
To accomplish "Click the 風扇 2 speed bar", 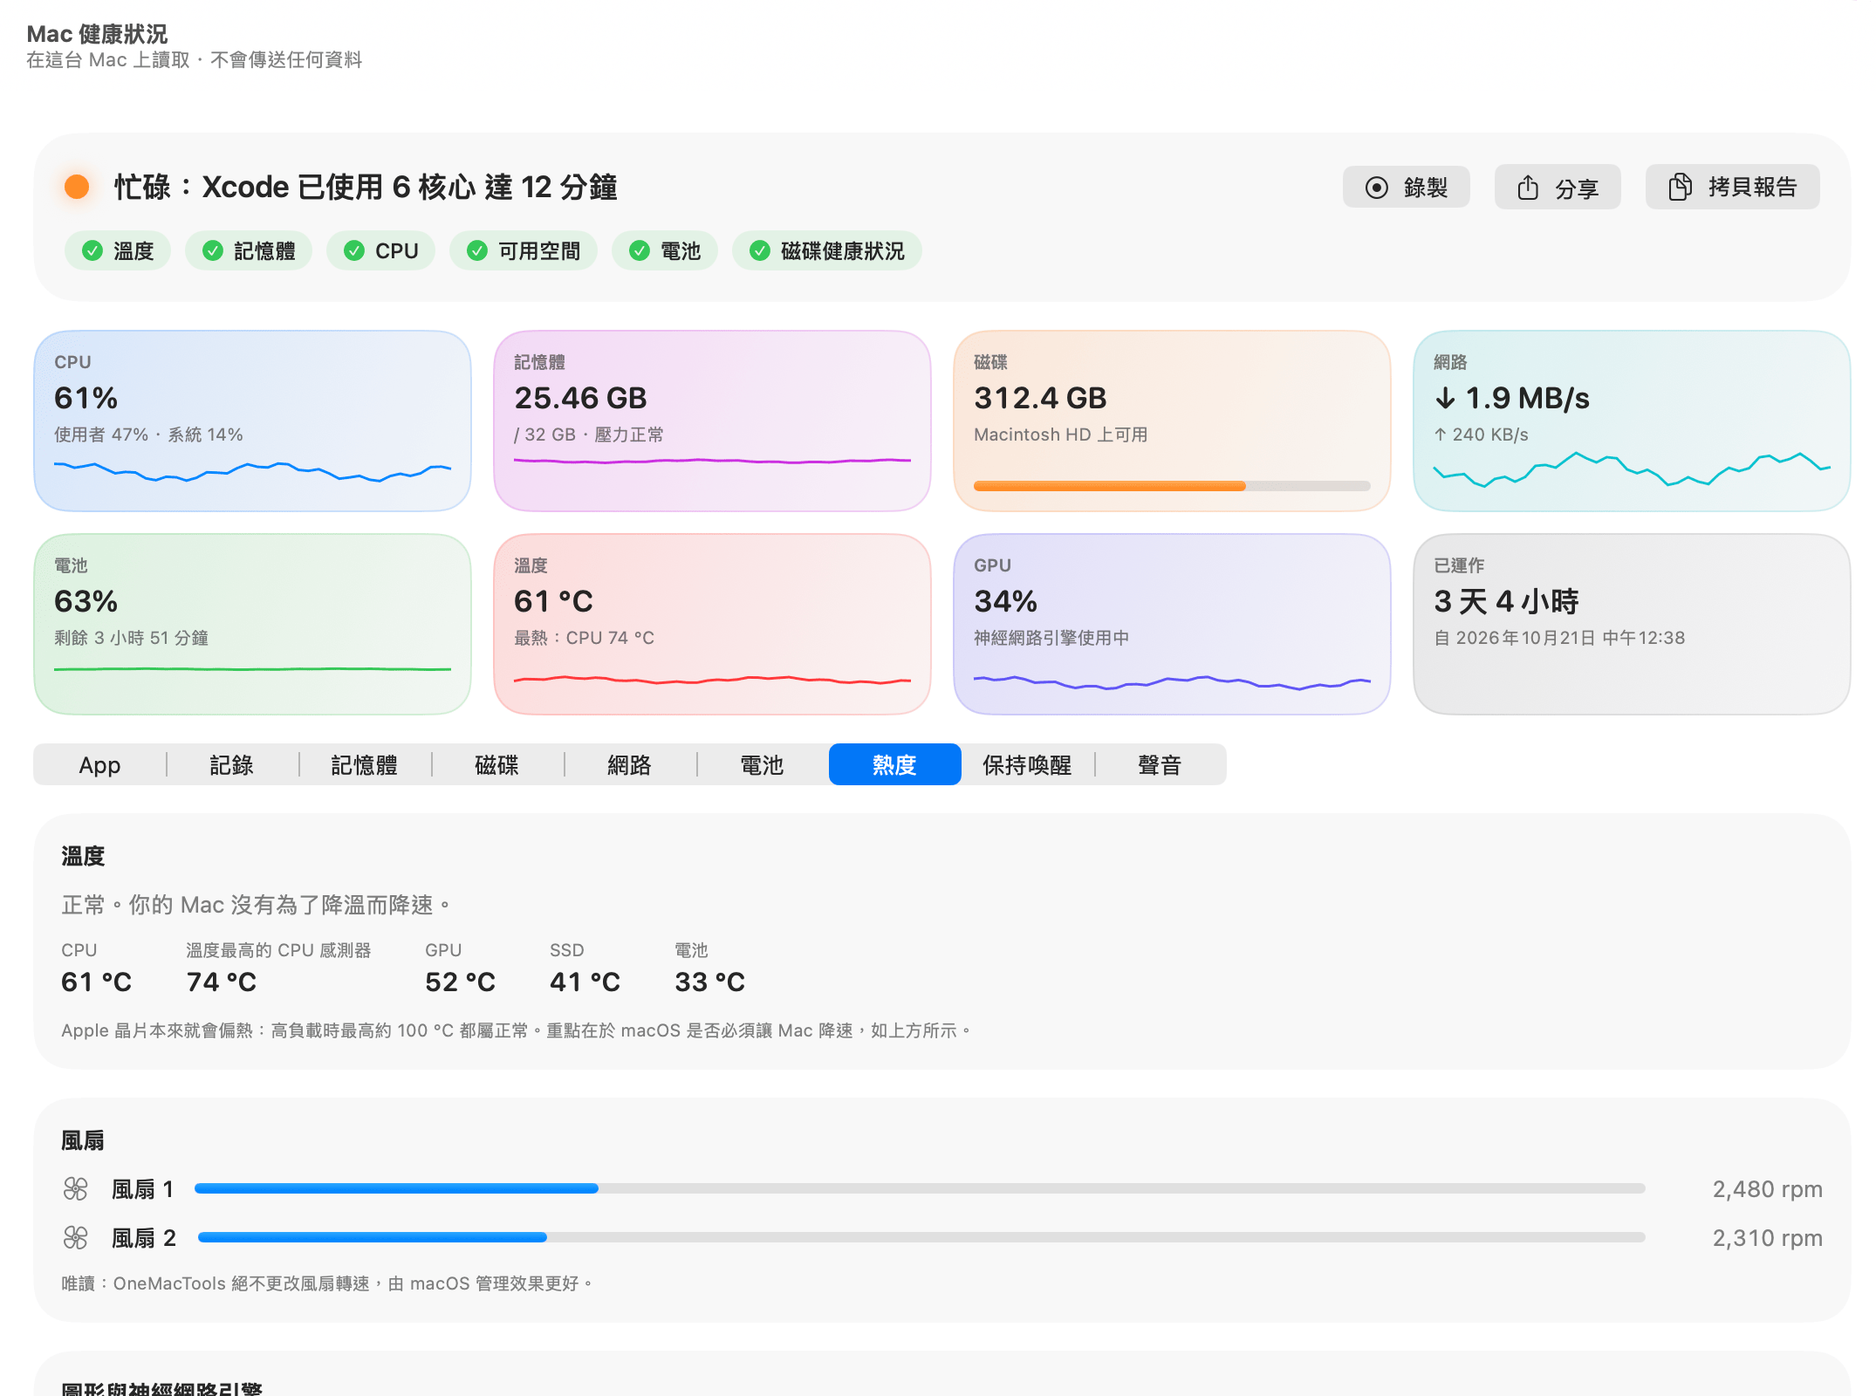I will click(x=921, y=1237).
